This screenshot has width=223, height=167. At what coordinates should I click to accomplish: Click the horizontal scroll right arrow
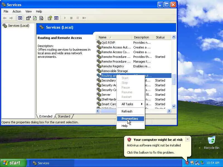tap(169, 111)
